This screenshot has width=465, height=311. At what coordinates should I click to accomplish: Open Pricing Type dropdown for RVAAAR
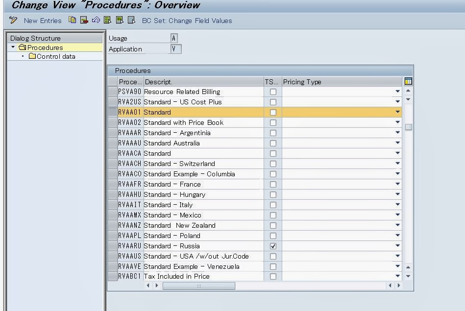(398, 133)
